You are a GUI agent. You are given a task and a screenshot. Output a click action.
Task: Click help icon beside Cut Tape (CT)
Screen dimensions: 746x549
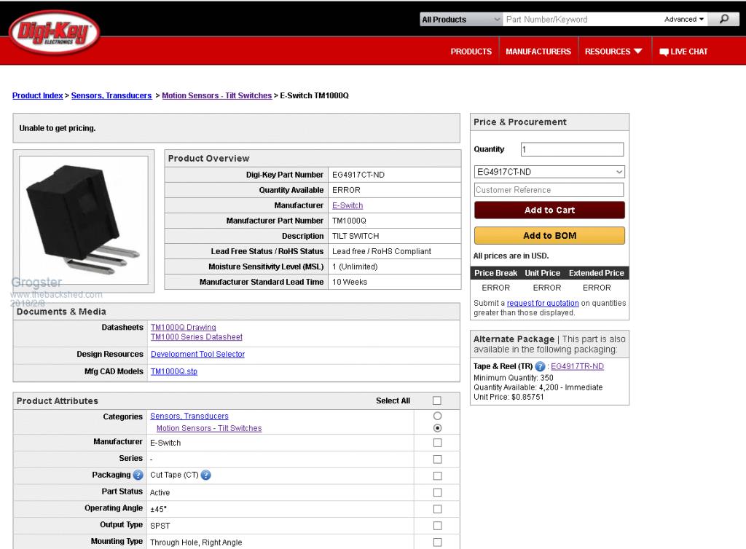click(205, 475)
